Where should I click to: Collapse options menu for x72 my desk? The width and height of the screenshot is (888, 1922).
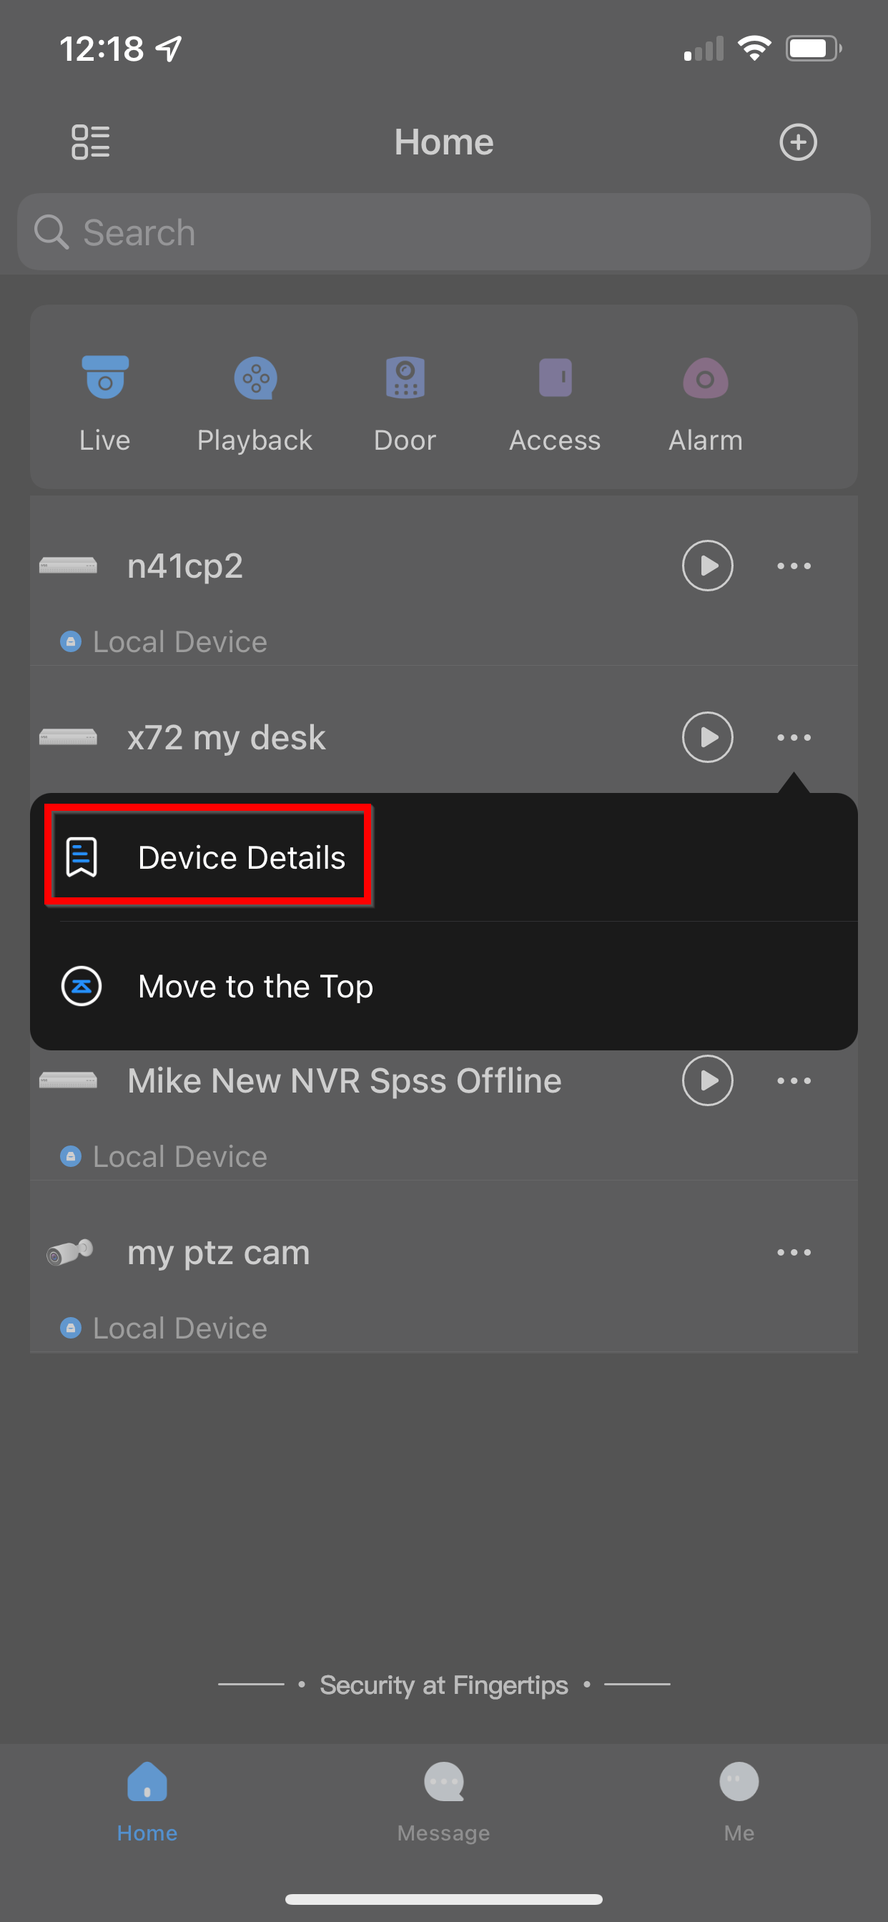click(x=793, y=737)
